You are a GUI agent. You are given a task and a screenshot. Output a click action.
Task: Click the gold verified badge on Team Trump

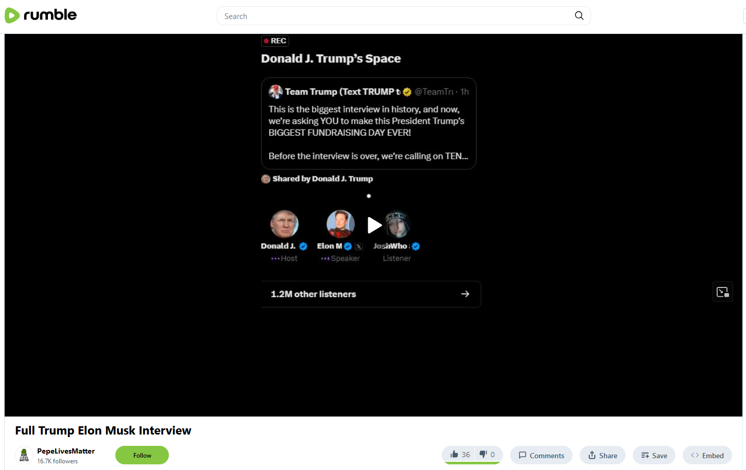(407, 92)
